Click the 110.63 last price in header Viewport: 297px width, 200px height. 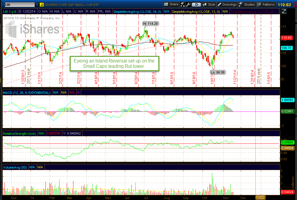point(284,5)
